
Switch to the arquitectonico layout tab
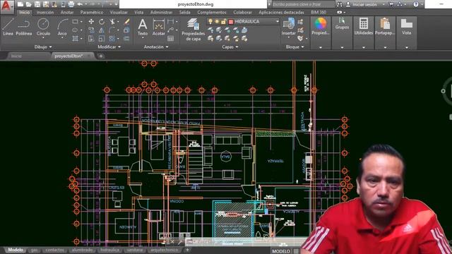pyautogui.click(x=165, y=250)
